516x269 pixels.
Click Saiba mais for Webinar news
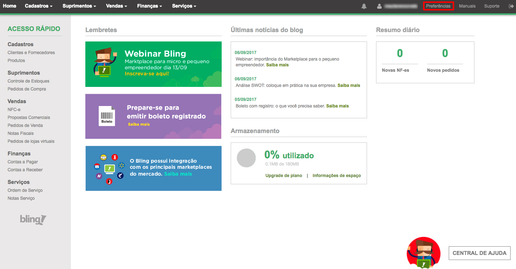pyautogui.click(x=277, y=65)
